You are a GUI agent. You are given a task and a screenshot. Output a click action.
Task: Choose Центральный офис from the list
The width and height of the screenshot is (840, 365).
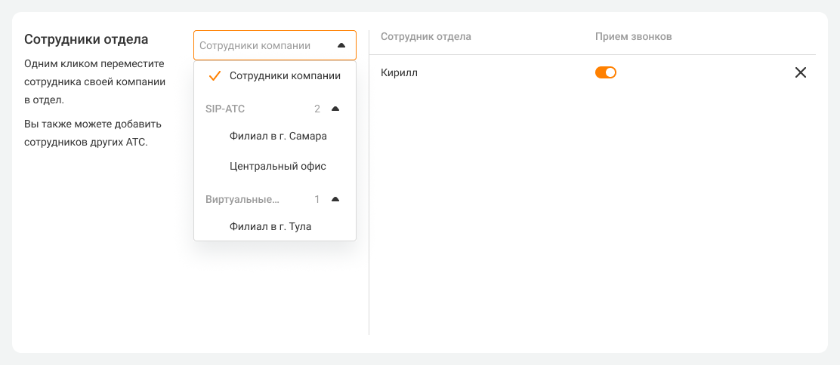[277, 166]
